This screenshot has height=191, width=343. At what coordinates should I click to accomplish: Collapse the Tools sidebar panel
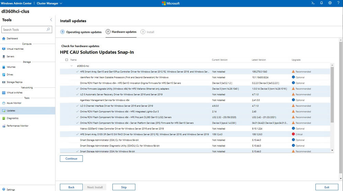pyautogui.click(x=51, y=20)
